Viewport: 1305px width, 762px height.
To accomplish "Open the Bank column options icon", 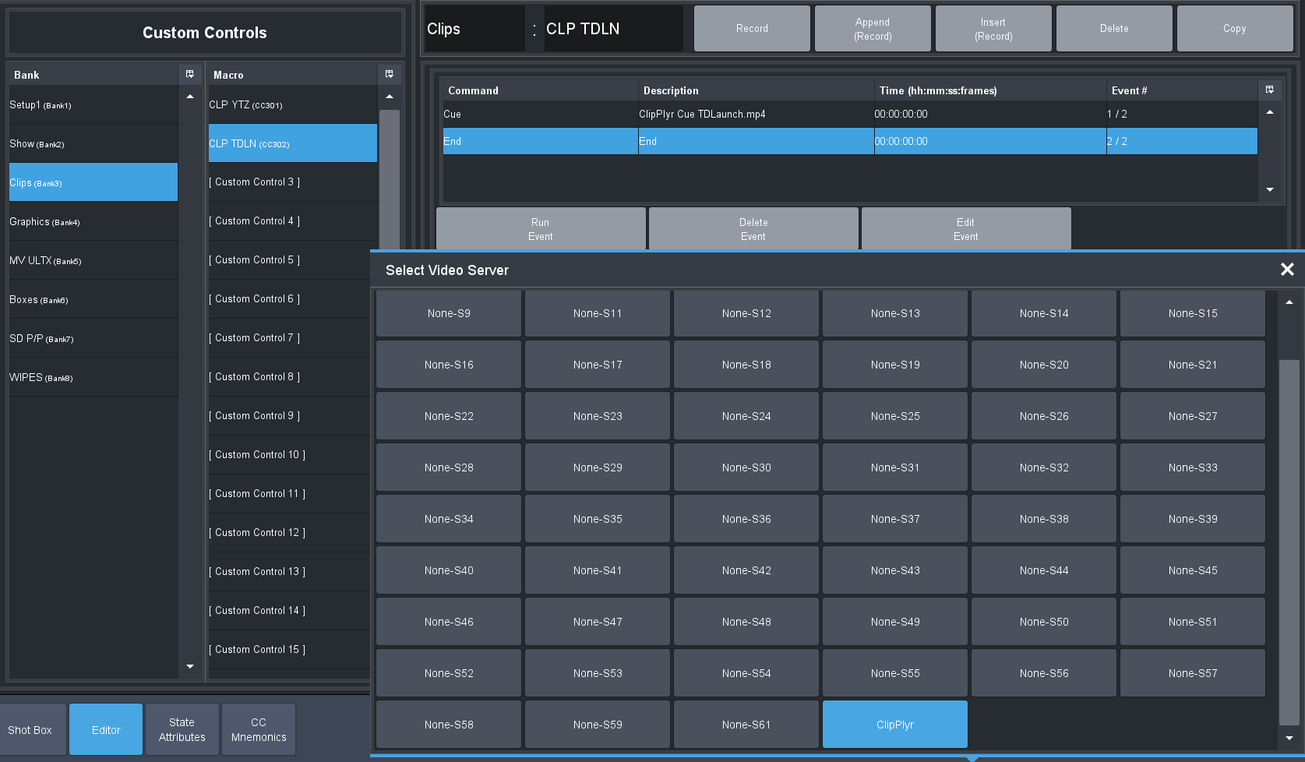I will pyautogui.click(x=189, y=74).
